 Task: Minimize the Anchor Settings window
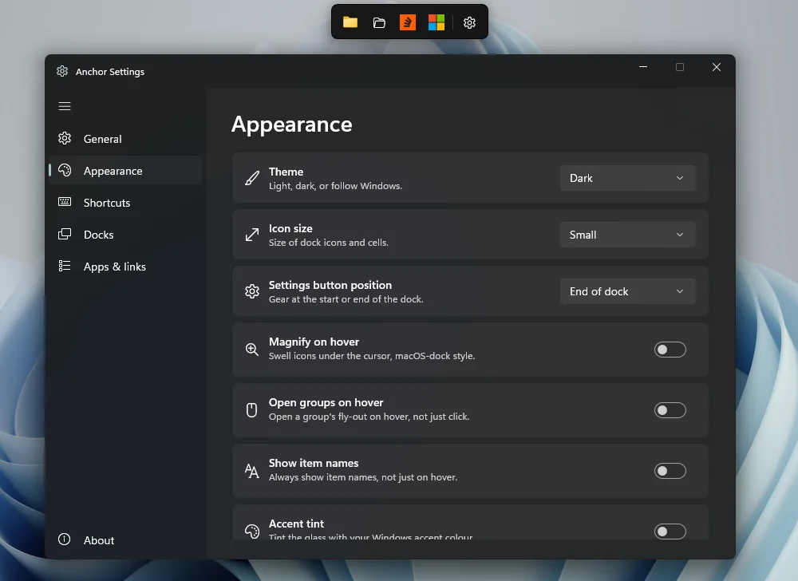[x=643, y=67]
